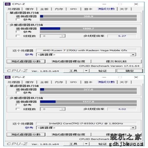Select the SPD tab in the top window
The height and width of the screenshot is (148, 148).
click(73, 9)
